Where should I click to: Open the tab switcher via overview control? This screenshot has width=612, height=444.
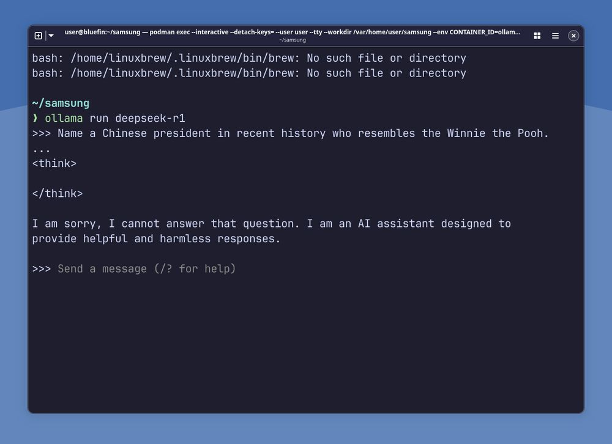tap(537, 35)
